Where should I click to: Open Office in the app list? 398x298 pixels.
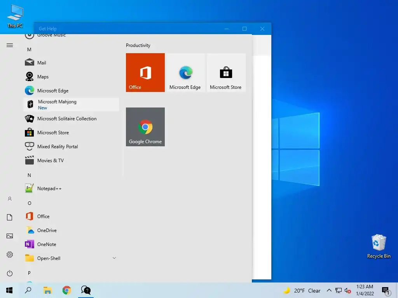tap(71, 216)
